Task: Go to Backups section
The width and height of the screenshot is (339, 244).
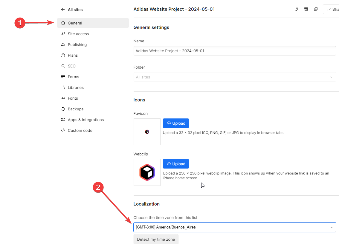Action: coord(93,109)
